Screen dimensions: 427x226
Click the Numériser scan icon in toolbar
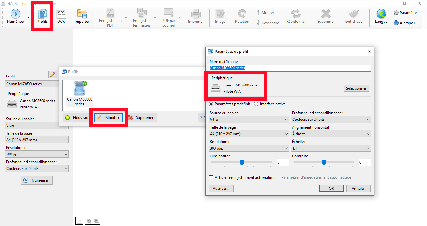tap(16, 14)
